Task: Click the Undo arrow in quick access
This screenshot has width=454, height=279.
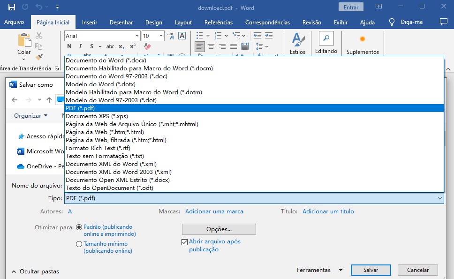Action: 38,7
